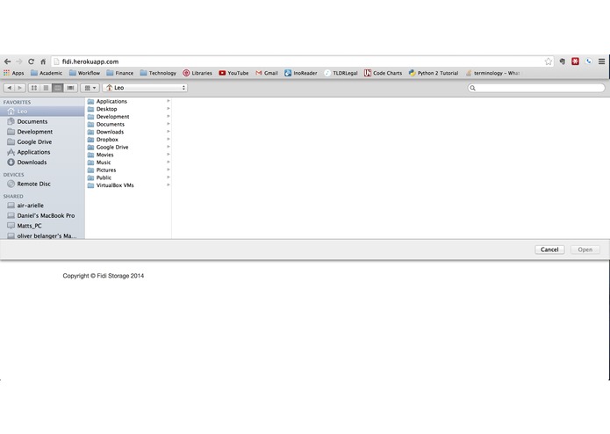The height and width of the screenshot is (434, 610).
Task: Select Leo in Favorites sidebar
Action: (x=42, y=112)
